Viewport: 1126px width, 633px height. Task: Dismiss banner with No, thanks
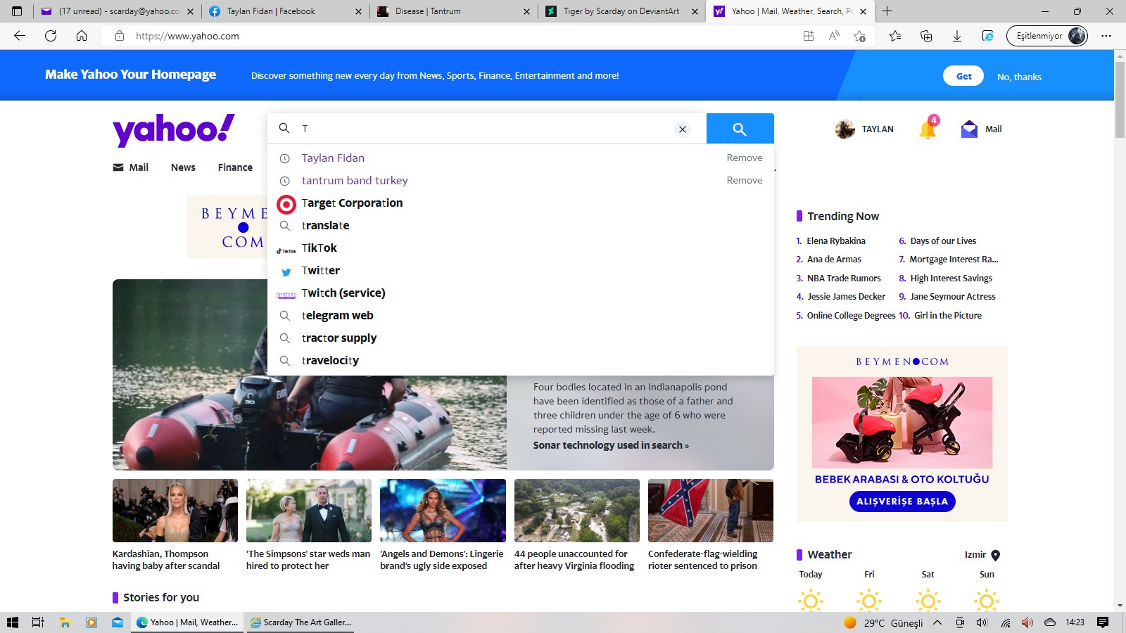pos(1019,77)
